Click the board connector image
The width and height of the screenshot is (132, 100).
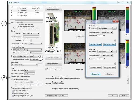(x=53, y=33)
